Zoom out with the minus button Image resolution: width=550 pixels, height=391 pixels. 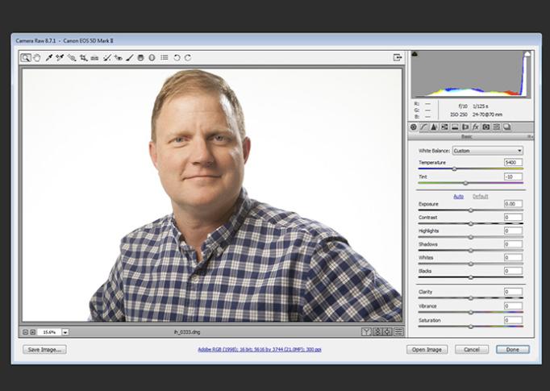click(x=25, y=332)
